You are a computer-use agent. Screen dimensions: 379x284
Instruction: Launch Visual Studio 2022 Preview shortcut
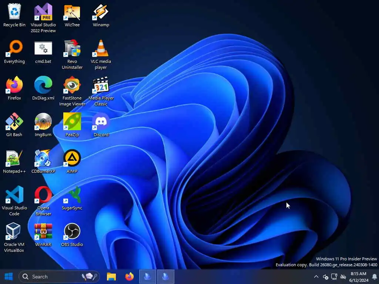point(43,17)
